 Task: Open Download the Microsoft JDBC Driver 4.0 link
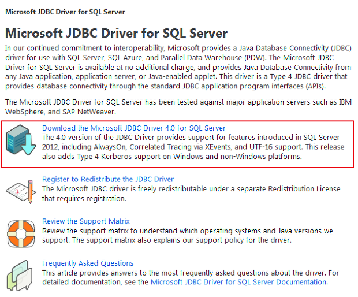134,128
